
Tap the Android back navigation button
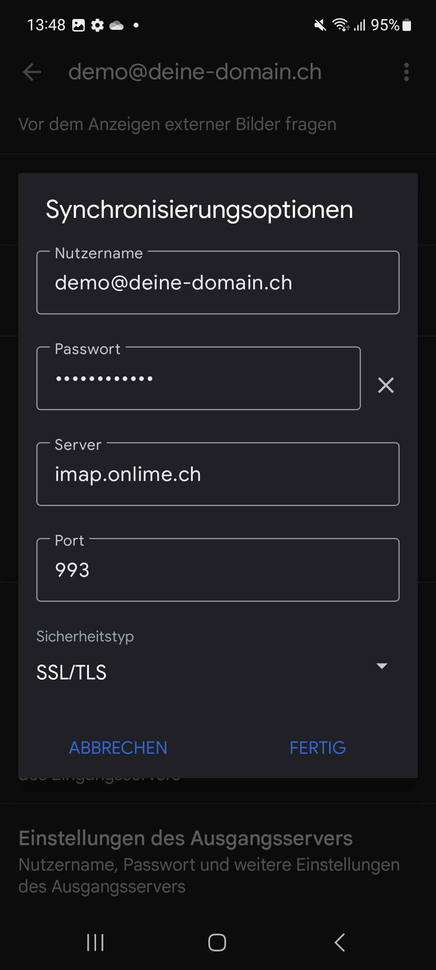point(340,943)
